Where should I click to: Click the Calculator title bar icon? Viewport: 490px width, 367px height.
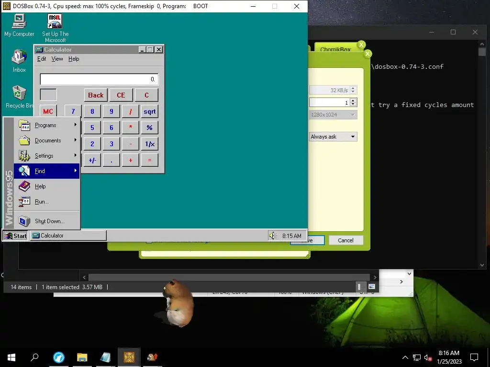[39, 50]
